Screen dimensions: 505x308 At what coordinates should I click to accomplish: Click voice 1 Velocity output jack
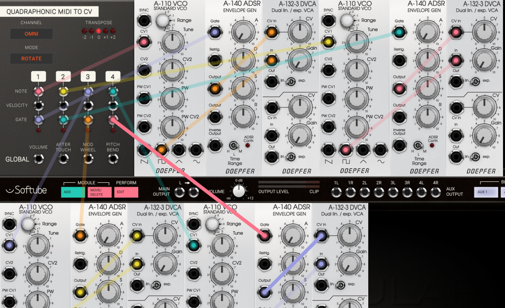(x=38, y=105)
